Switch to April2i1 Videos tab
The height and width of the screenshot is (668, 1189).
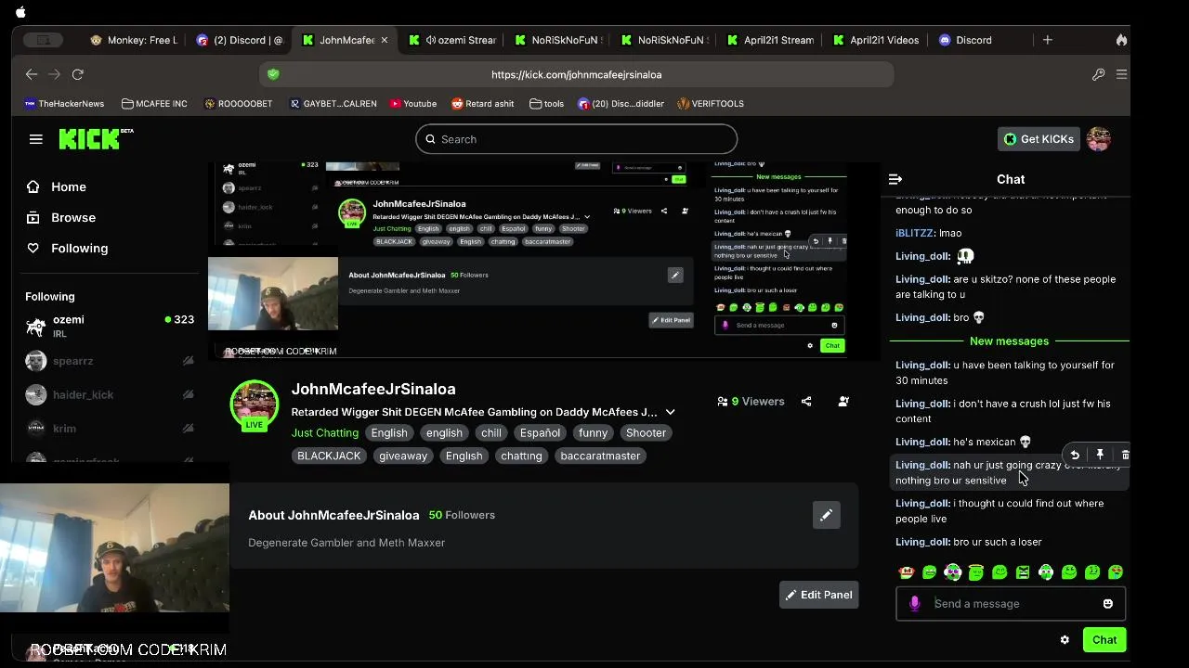[x=877, y=40]
